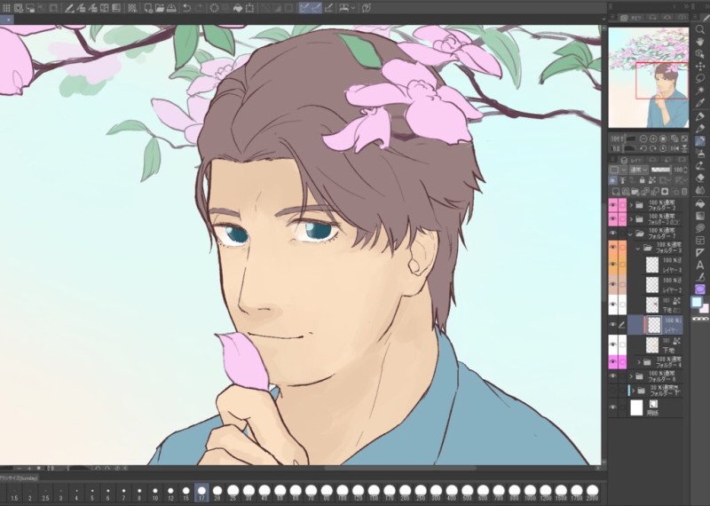
Task: Click the Fill bucket icon in command bar
Action: [237, 8]
